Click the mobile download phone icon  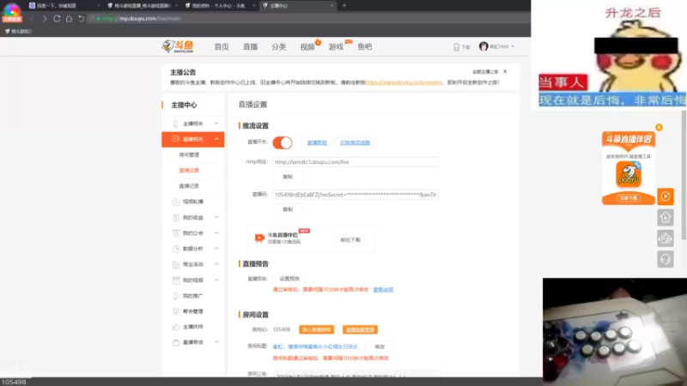pyautogui.click(x=457, y=47)
